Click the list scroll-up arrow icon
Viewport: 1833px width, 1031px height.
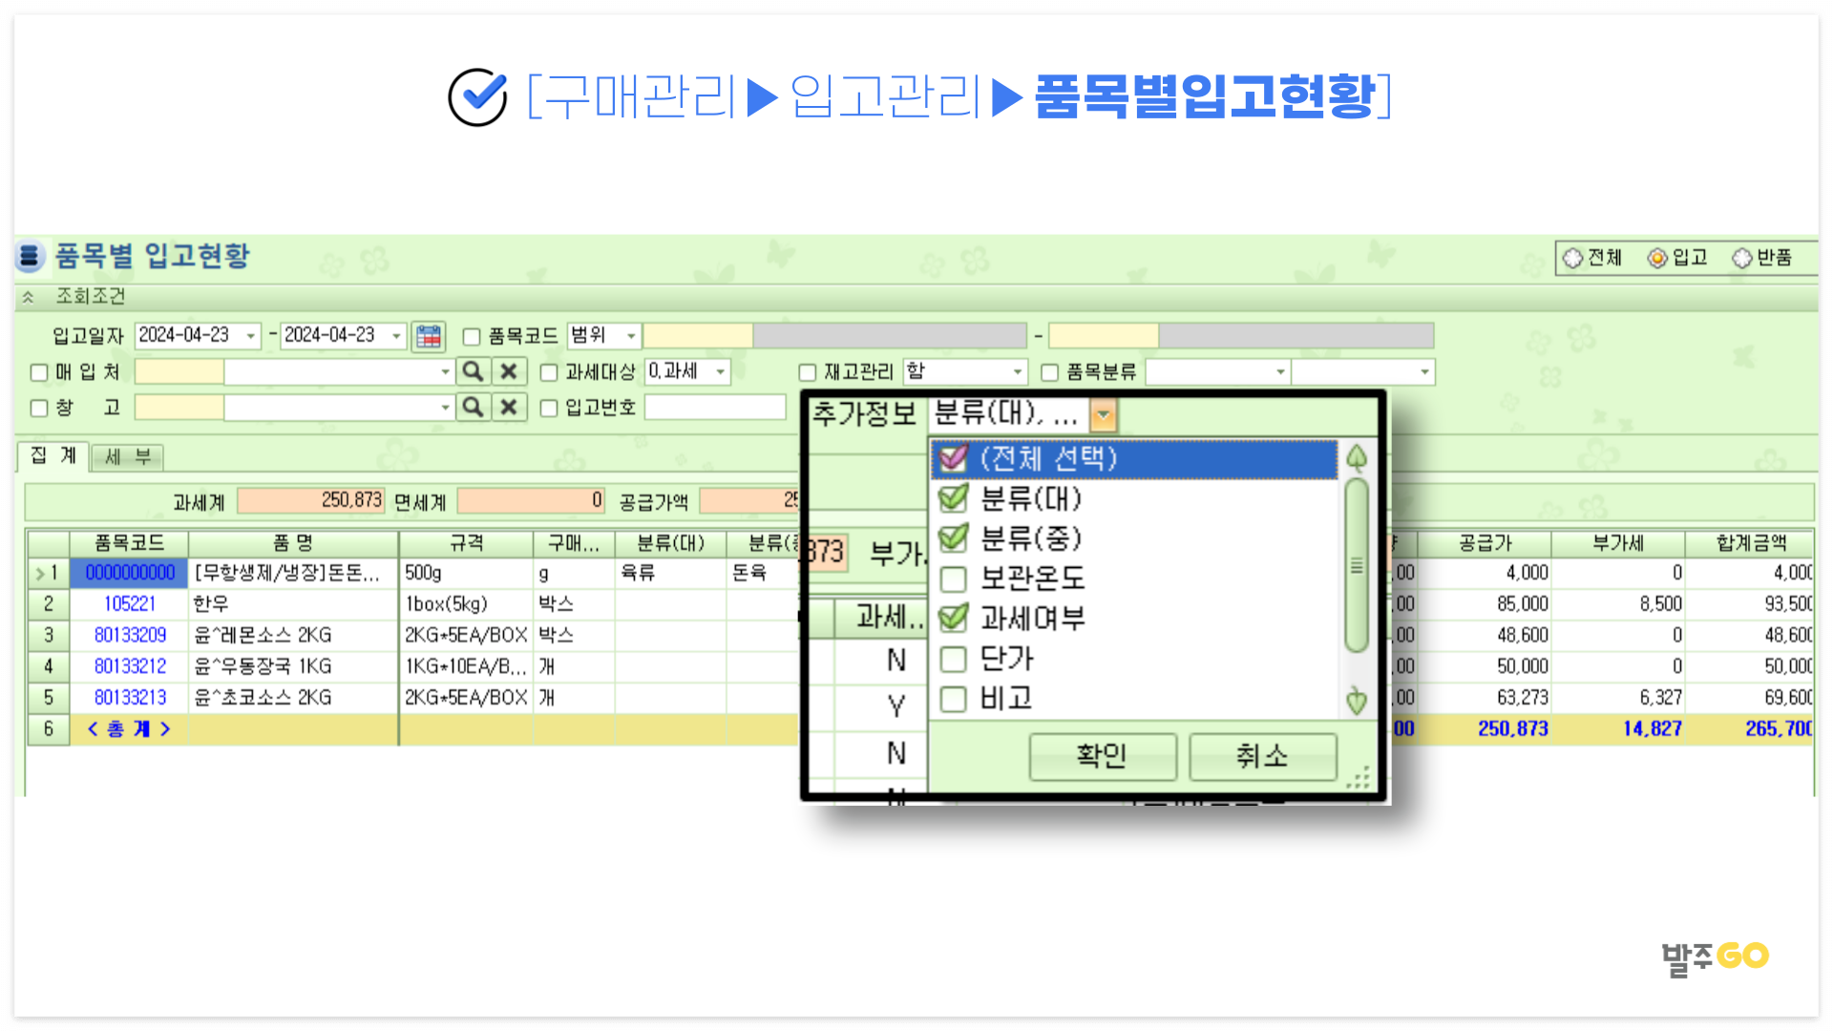point(1357,458)
